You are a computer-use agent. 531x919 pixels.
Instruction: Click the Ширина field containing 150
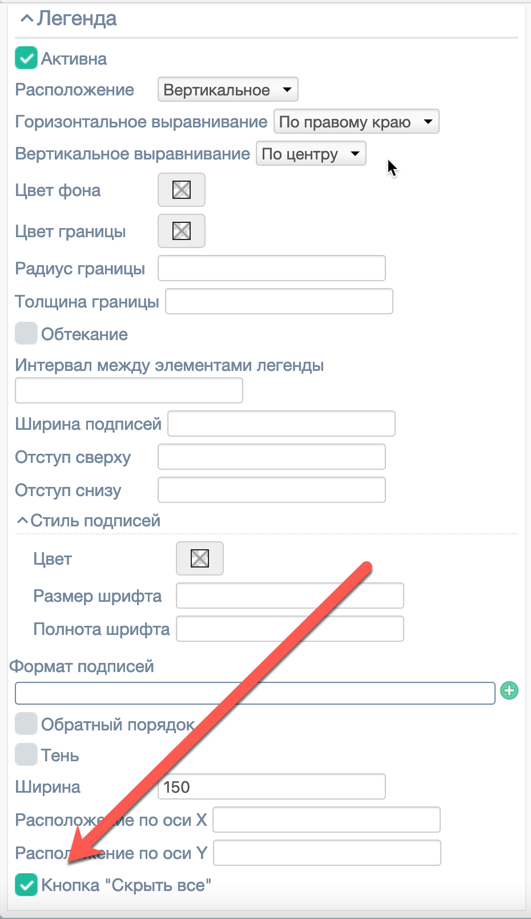[x=272, y=787]
